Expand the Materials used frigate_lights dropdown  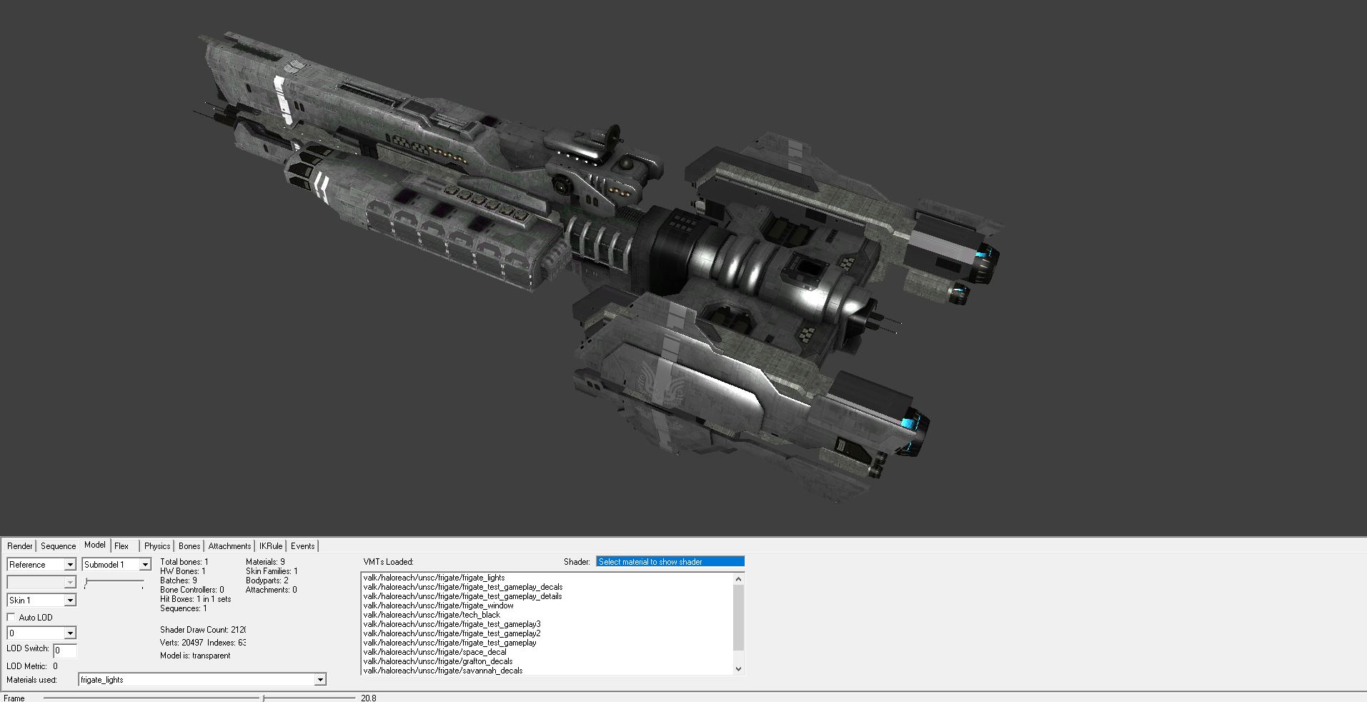[202, 679]
